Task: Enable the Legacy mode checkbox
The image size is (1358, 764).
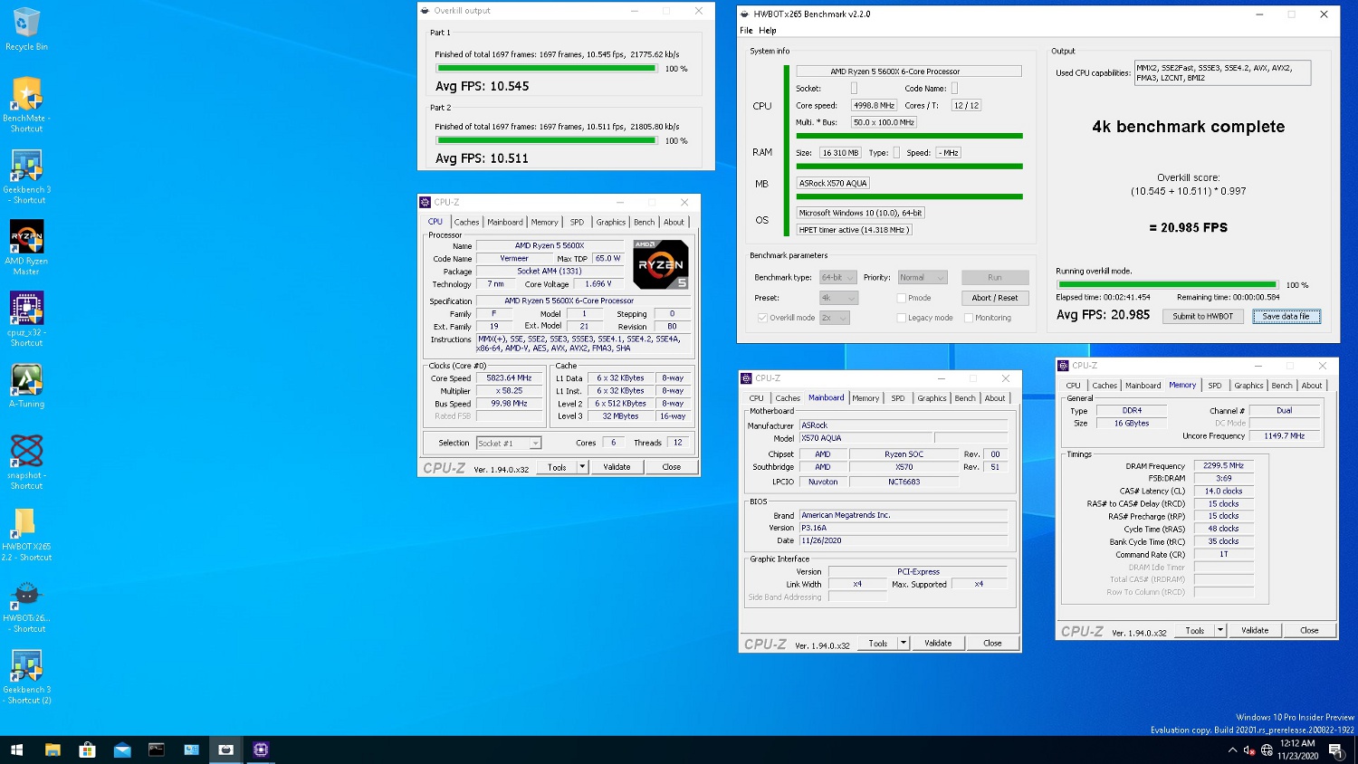Action: pos(901,318)
